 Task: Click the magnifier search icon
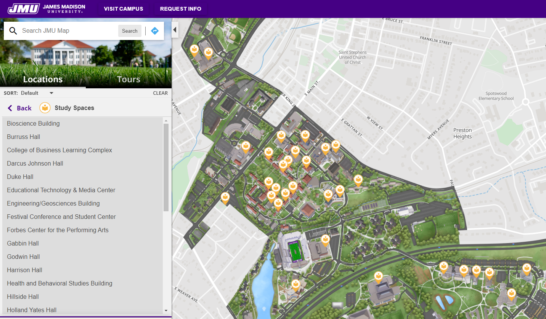point(13,31)
